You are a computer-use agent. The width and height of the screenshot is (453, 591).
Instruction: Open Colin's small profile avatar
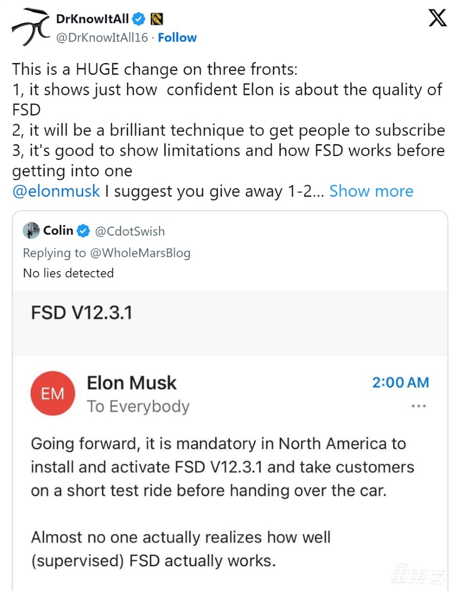tap(31, 230)
